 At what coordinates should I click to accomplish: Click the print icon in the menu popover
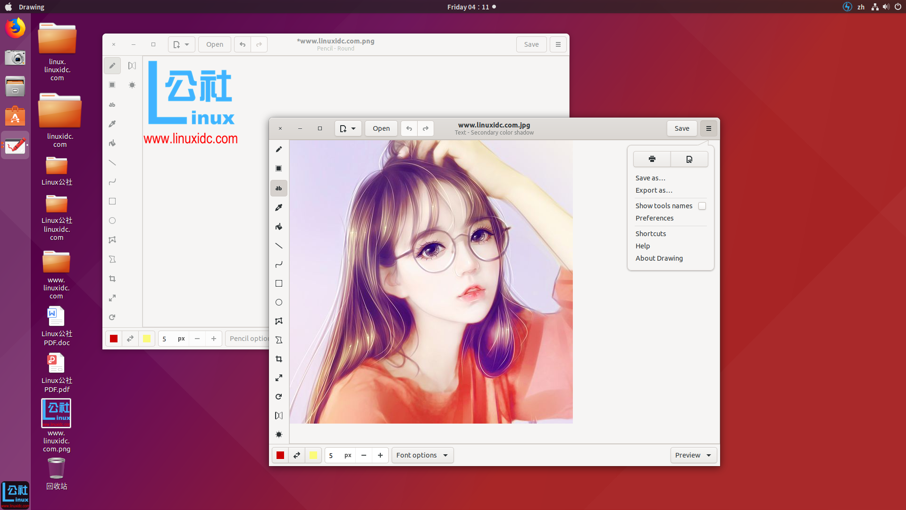click(652, 159)
